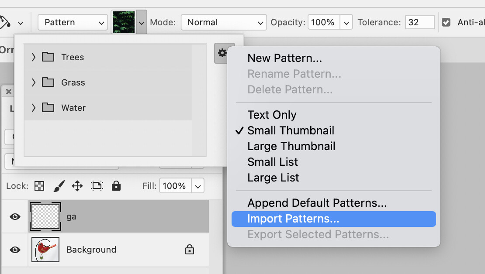Open the pattern picker gear menu
Screen dimensions: 485x274
tap(222, 53)
